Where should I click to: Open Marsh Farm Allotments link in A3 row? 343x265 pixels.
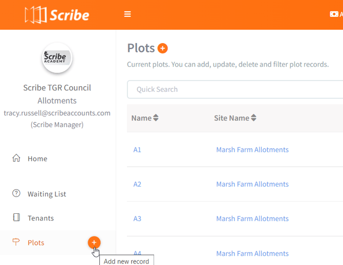tap(252, 218)
